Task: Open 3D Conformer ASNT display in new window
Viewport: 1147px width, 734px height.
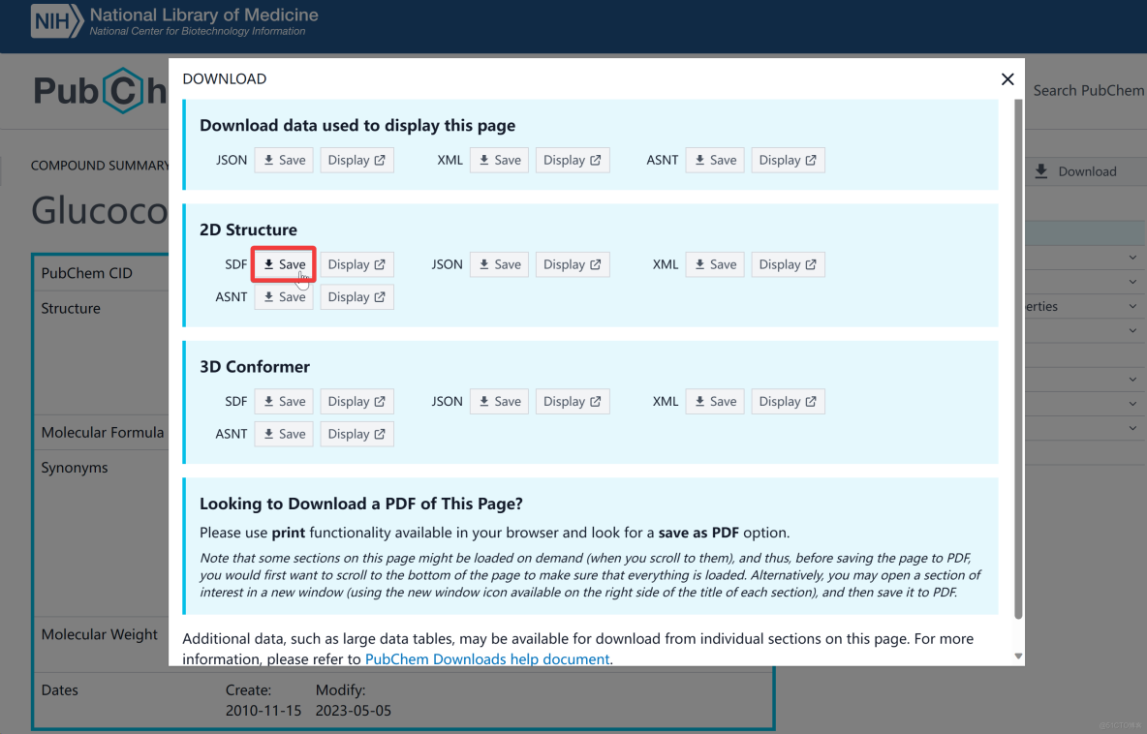Action: click(356, 433)
